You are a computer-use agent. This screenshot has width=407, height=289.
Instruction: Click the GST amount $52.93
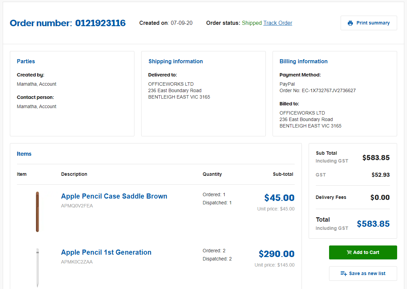pyautogui.click(x=380, y=175)
